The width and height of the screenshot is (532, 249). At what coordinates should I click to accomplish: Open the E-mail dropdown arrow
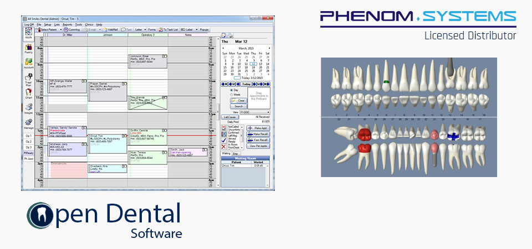point(99,29)
